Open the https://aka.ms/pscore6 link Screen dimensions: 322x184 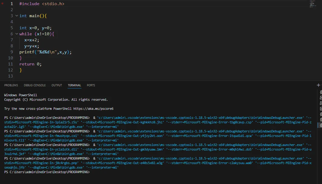(x=93, y=109)
